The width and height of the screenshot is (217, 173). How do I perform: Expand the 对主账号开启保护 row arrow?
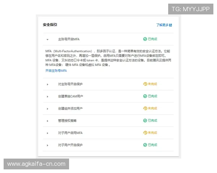click(x=47, y=84)
